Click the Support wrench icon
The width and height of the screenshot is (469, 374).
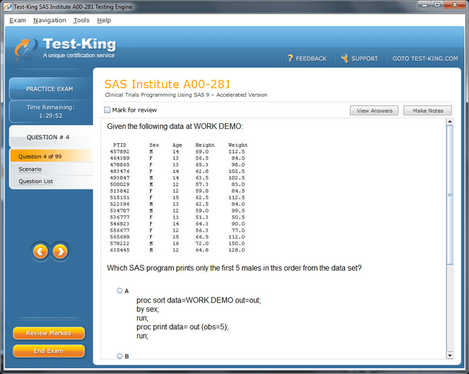click(345, 58)
